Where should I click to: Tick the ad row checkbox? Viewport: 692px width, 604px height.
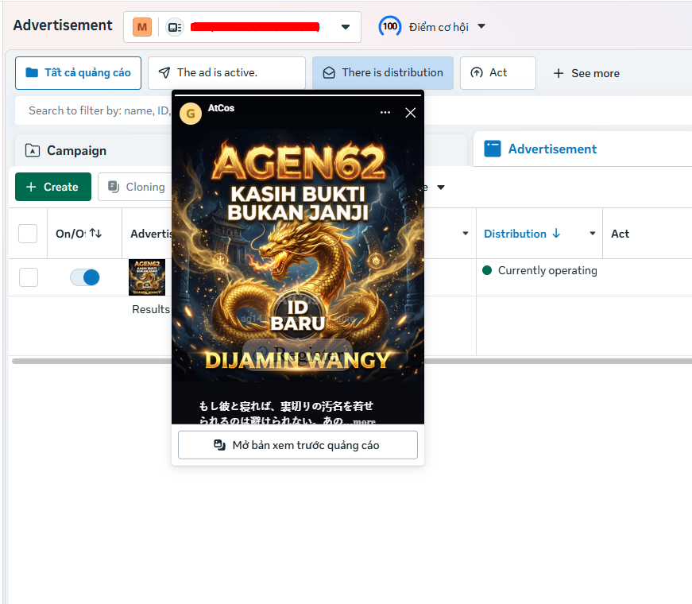tap(29, 277)
